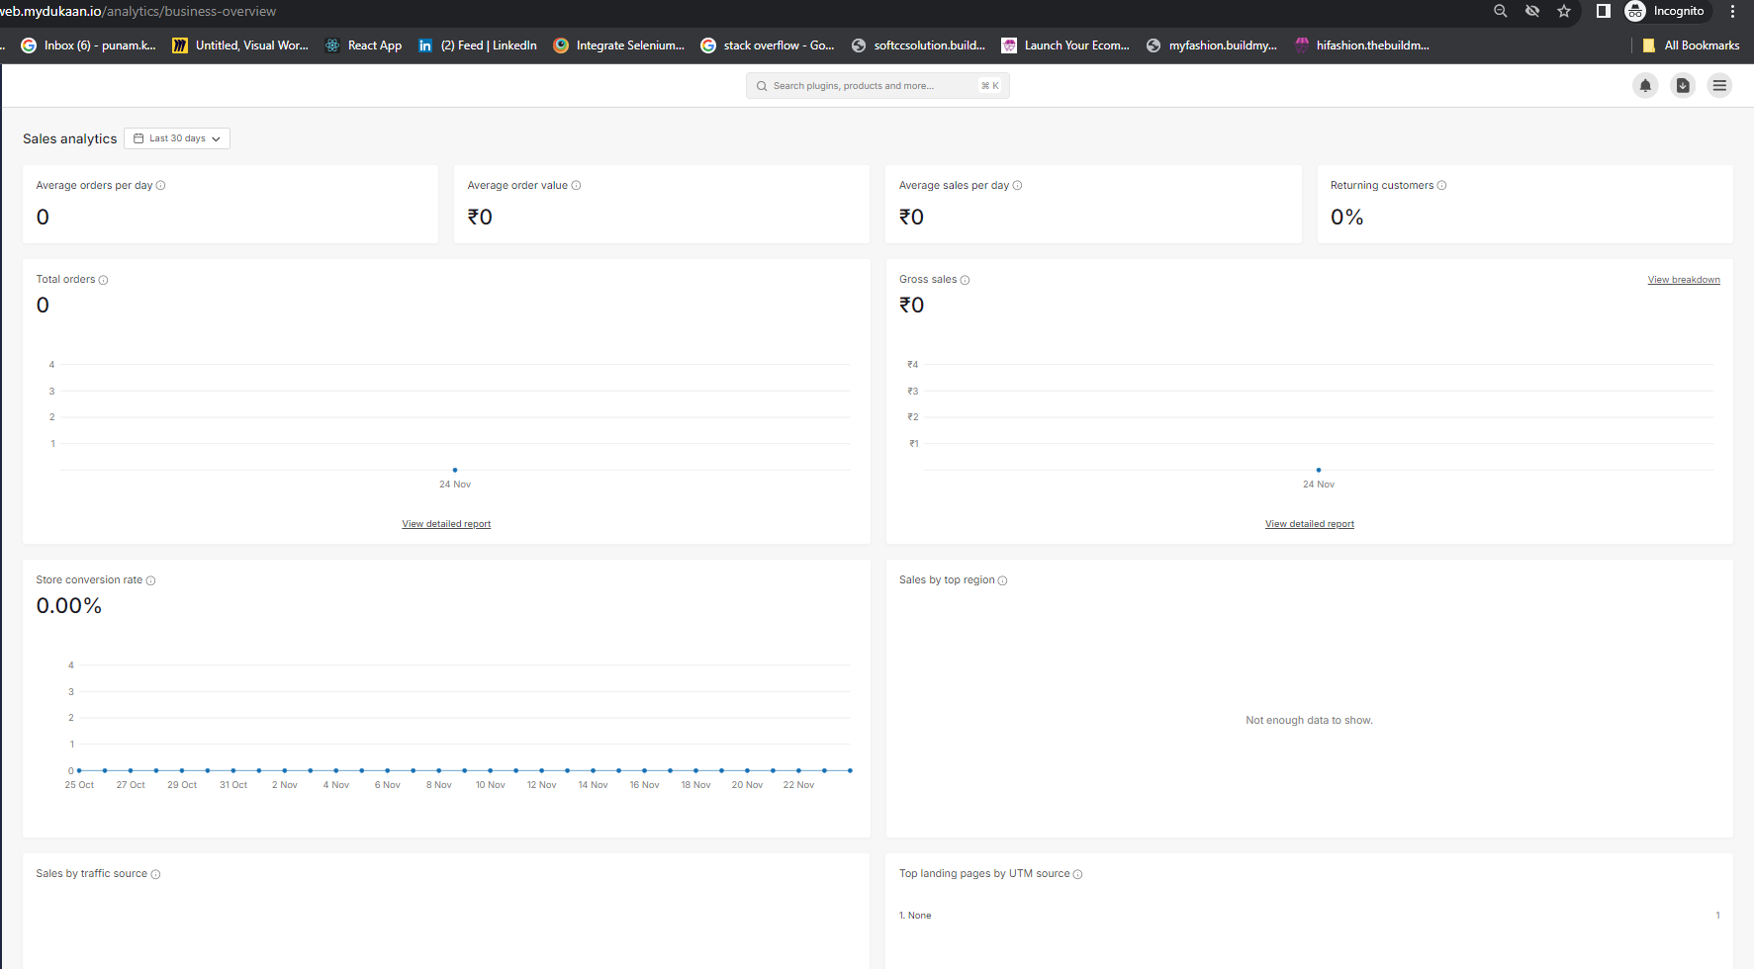Open the hifashion.thebuildm... bookmark
Viewport: 1754px width, 969px height.
click(1362, 45)
